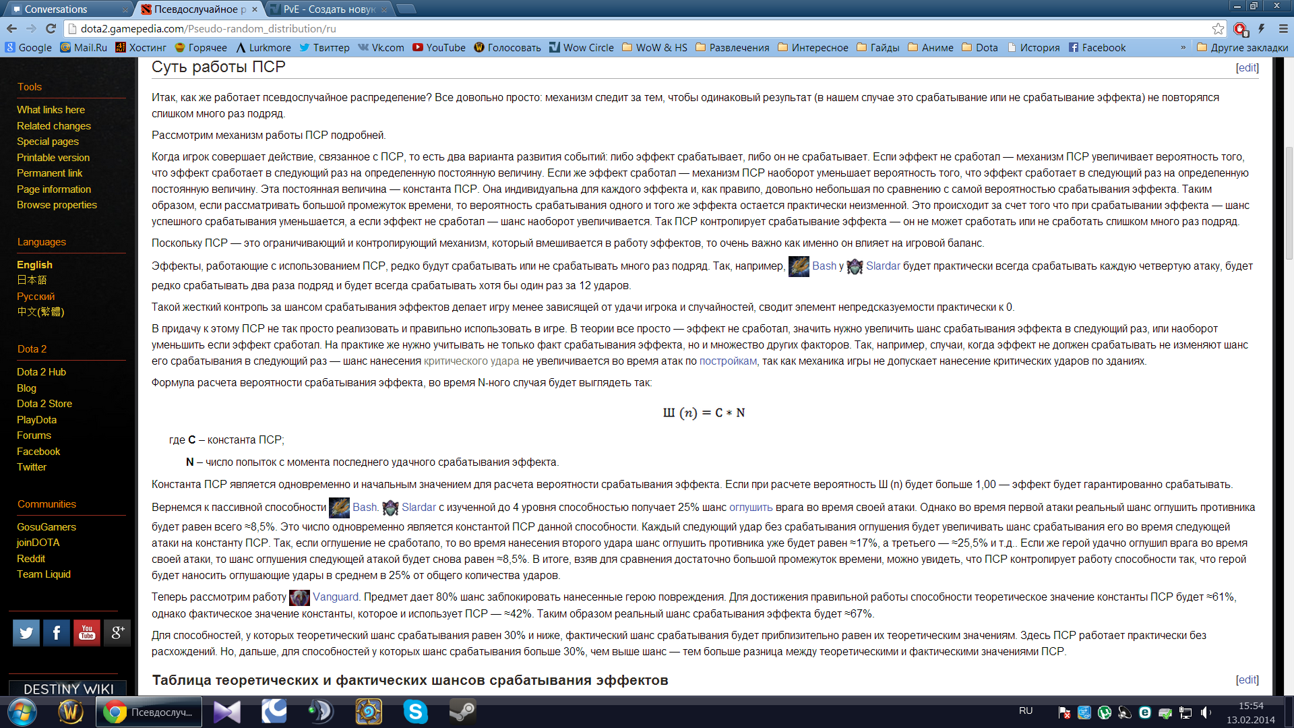Open the Vanguard item icon
Viewport: 1294px width, 728px height.
click(299, 597)
